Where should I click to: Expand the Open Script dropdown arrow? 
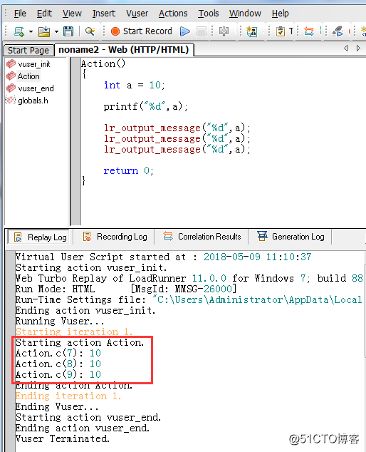tap(56, 31)
